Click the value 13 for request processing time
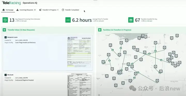 click(x=12, y=20)
